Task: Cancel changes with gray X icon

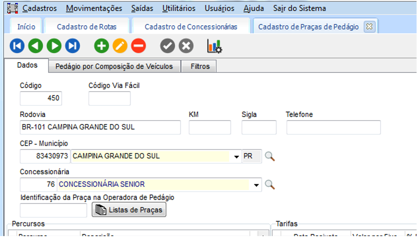Action: coord(186,46)
